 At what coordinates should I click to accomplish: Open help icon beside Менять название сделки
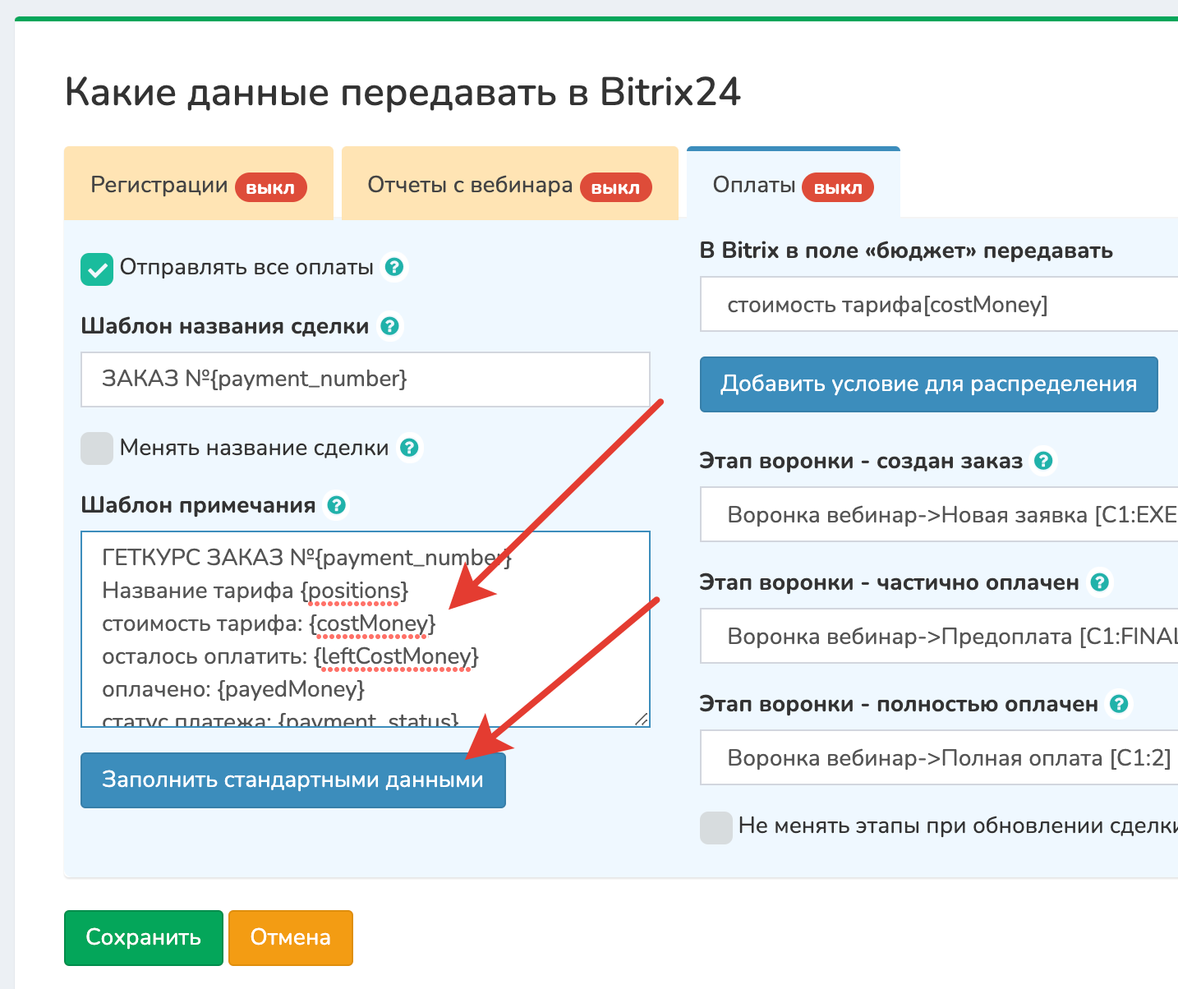pos(409,448)
